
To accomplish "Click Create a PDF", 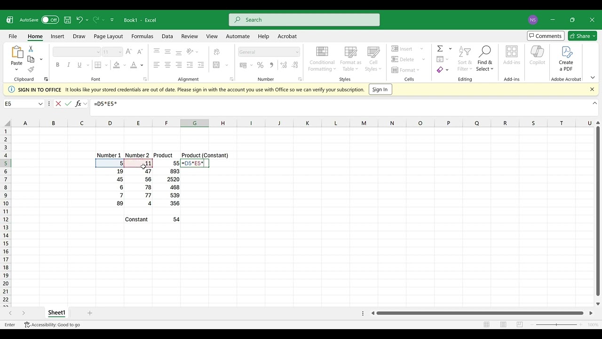I will [566, 59].
